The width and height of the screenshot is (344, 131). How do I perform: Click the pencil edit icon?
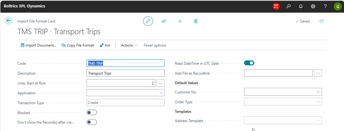click(x=148, y=21)
